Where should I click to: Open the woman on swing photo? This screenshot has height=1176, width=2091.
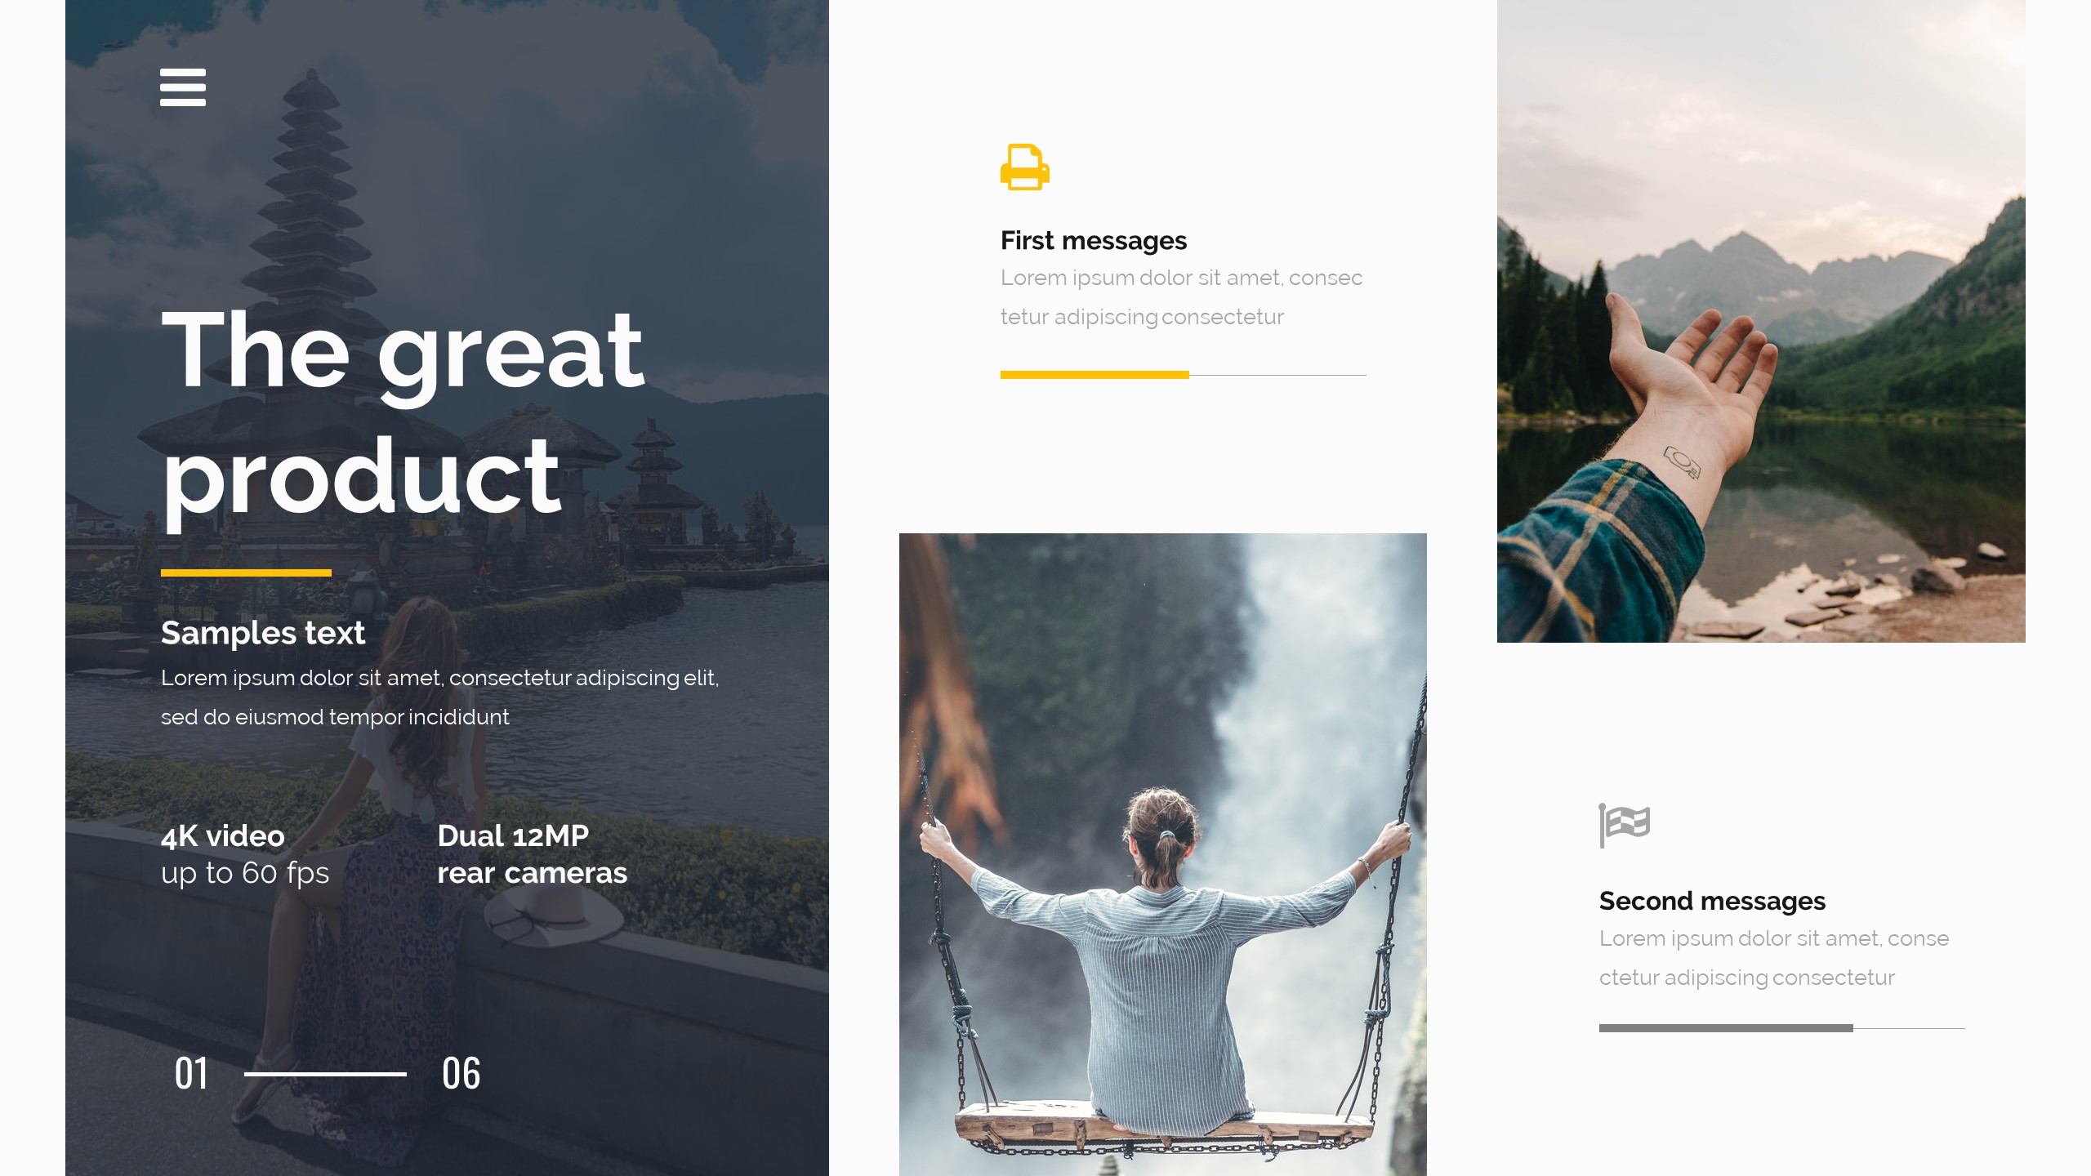click(x=1163, y=854)
